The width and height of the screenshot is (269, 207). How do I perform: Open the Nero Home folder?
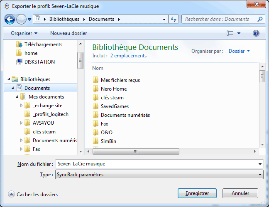click(x=113, y=89)
